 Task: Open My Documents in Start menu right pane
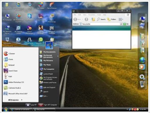[47, 52]
